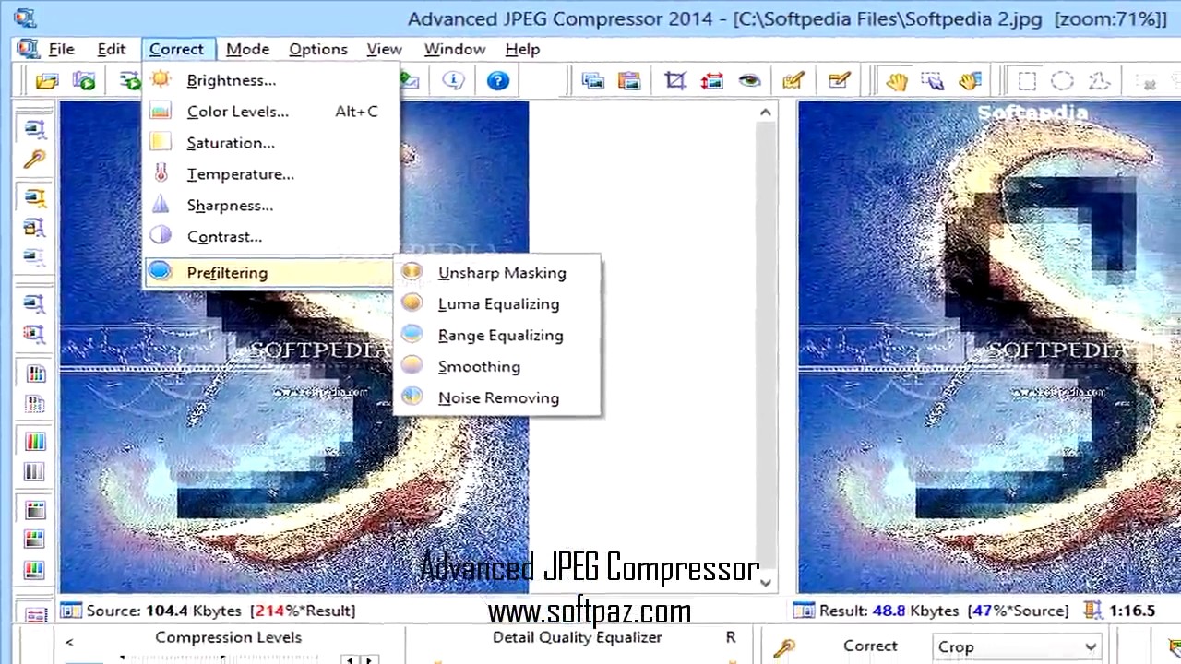Expand the Prefiltering submenu entry
Image resolution: width=1181 pixels, height=664 pixels.
pos(271,273)
